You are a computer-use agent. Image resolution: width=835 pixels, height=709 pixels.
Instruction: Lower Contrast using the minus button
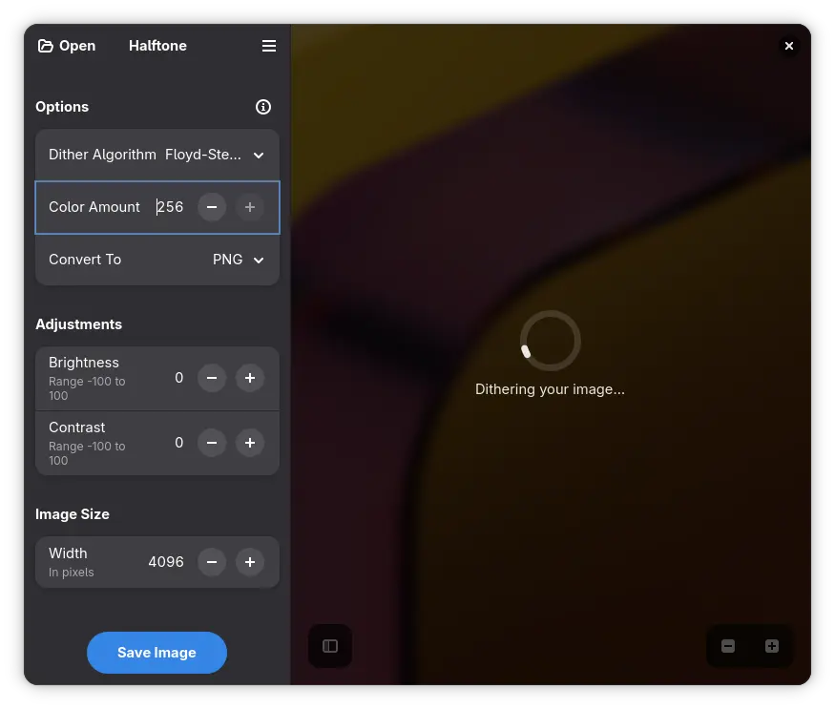[x=212, y=443]
